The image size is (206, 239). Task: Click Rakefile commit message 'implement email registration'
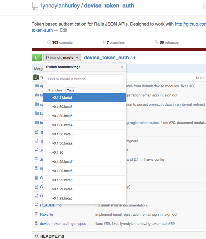[x=136, y=214]
